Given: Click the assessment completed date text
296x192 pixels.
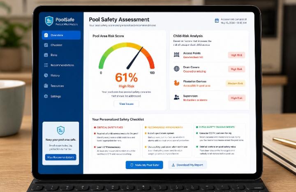Looking at the screenshot, I should coord(234,21).
